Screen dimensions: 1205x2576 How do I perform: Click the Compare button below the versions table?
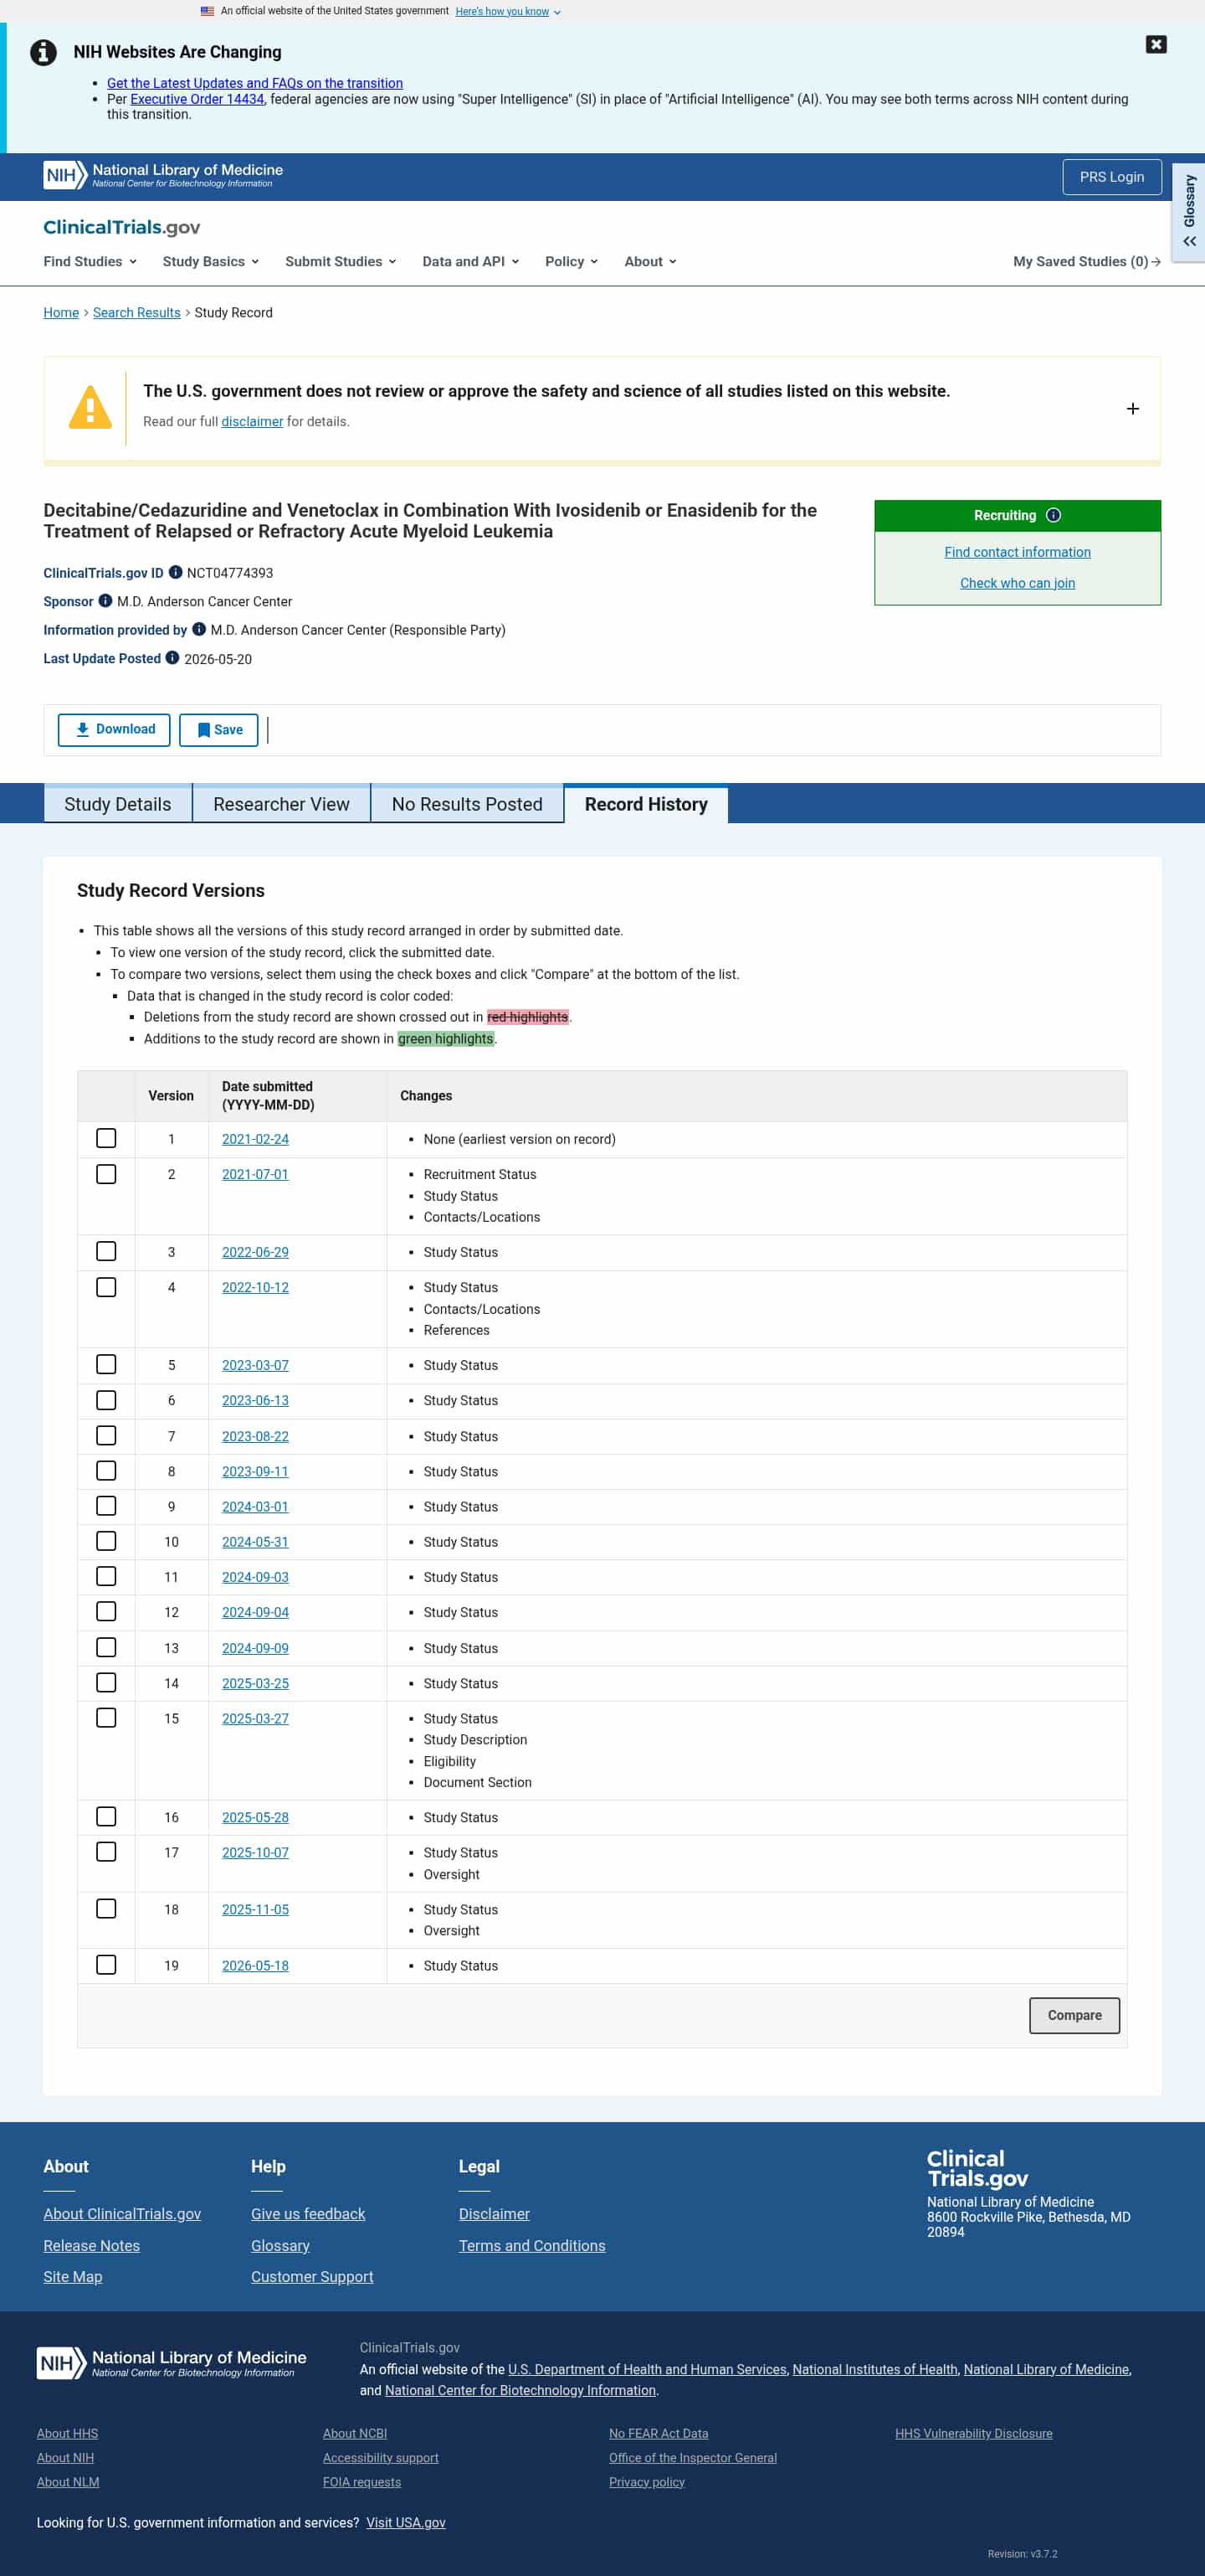tap(1074, 2015)
